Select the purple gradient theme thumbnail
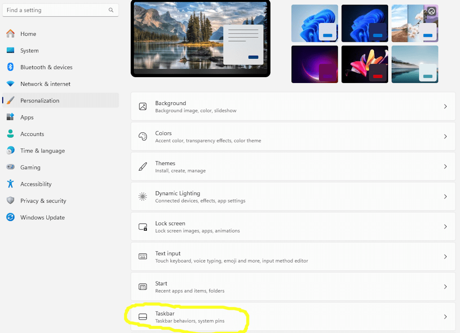460x333 pixels. pos(314,64)
